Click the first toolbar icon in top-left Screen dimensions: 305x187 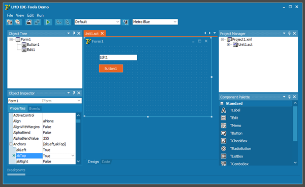point(10,22)
